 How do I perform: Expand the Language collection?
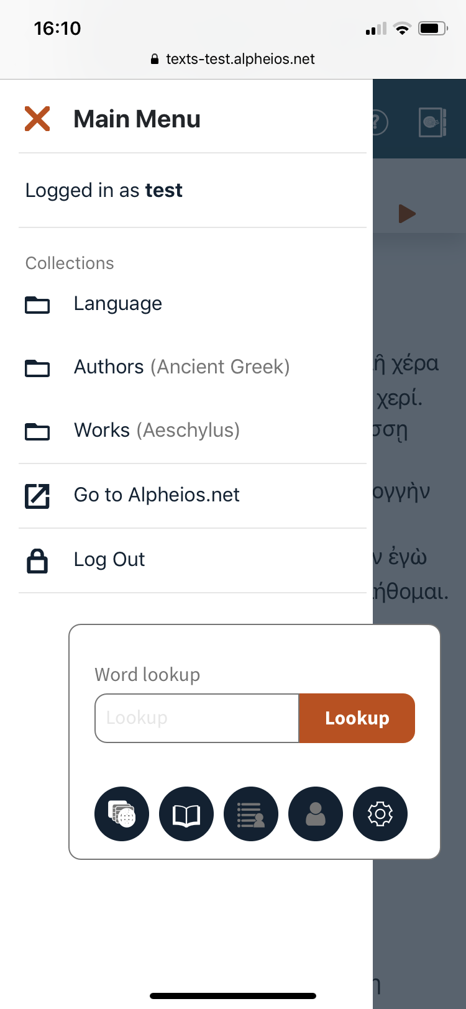[x=117, y=304]
